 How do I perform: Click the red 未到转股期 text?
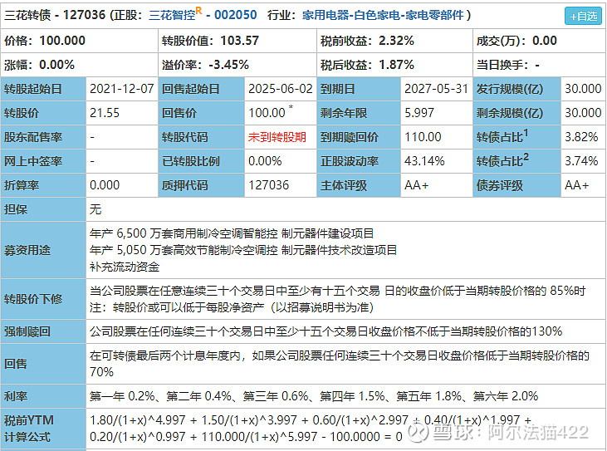click(277, 137)
